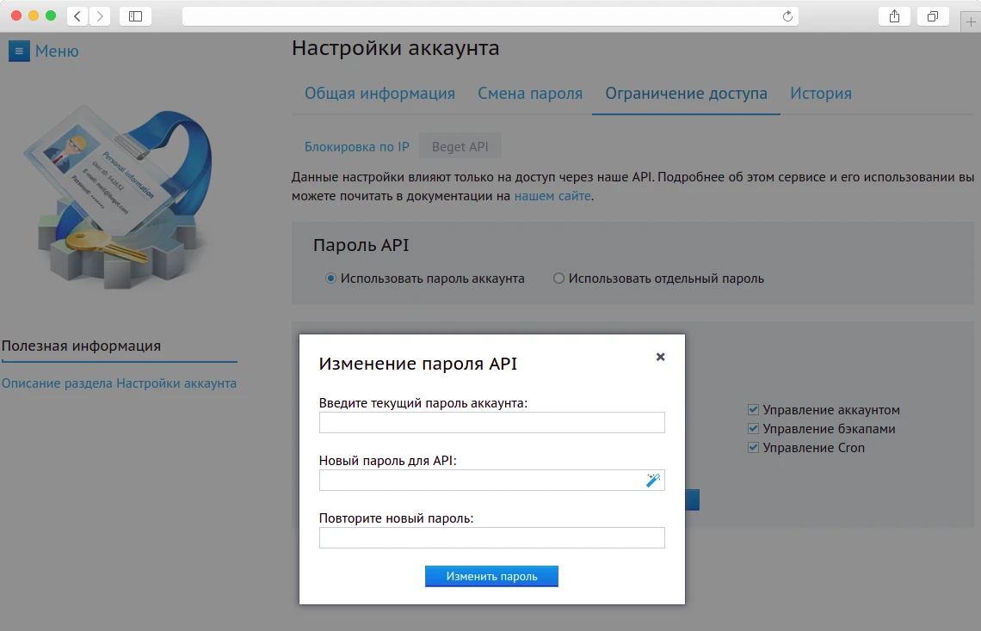
Task: Open «Описание раздела Настройки аккаунта»
Action: tap(120, 383)
